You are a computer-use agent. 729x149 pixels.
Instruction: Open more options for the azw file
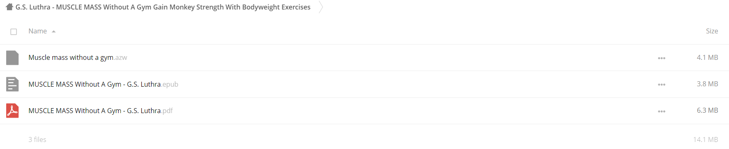(661, 58)
